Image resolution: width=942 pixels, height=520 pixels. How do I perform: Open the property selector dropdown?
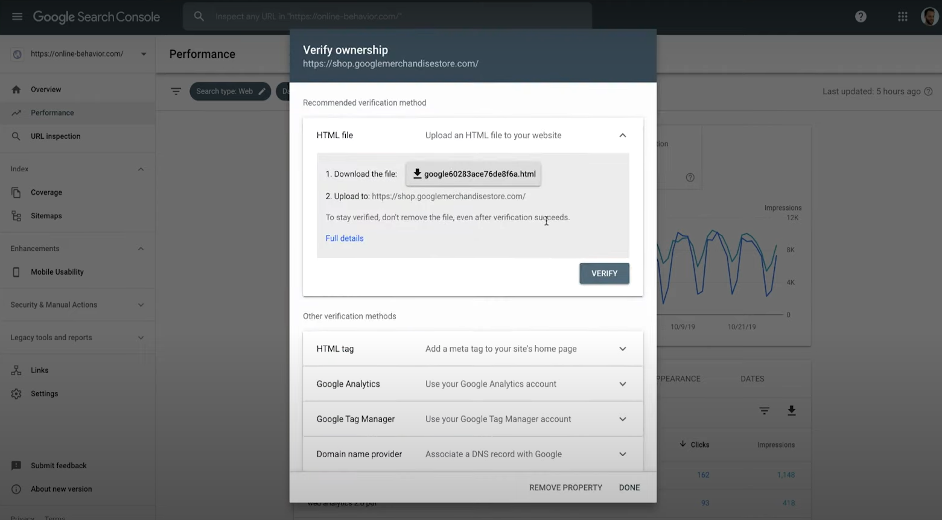click(x=144, y=54)
